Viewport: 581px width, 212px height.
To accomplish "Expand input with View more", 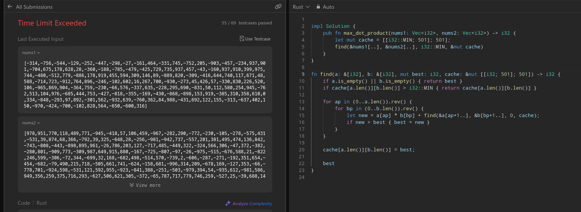I will [145, 185].
